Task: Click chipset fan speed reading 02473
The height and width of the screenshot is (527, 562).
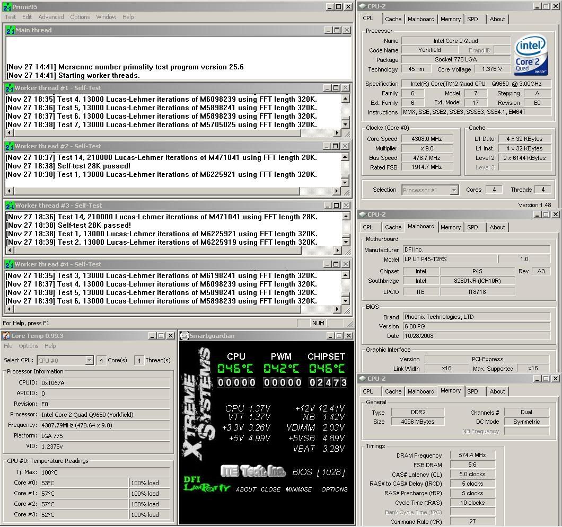Action: click(328, 382)
